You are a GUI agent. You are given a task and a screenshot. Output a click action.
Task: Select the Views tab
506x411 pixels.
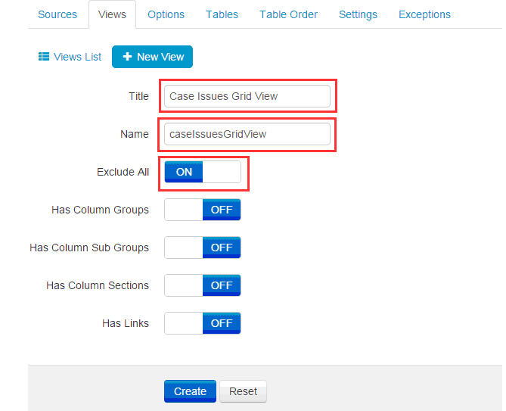pos(112,14)
